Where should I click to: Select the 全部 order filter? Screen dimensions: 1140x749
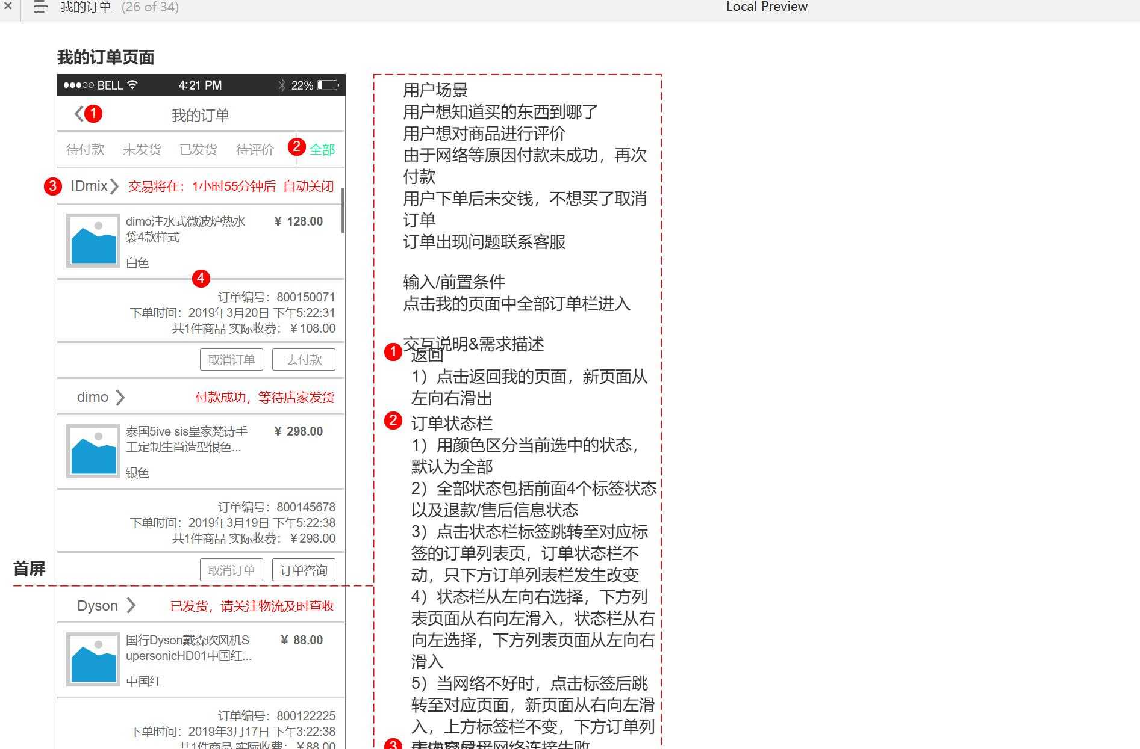point(322,150)
